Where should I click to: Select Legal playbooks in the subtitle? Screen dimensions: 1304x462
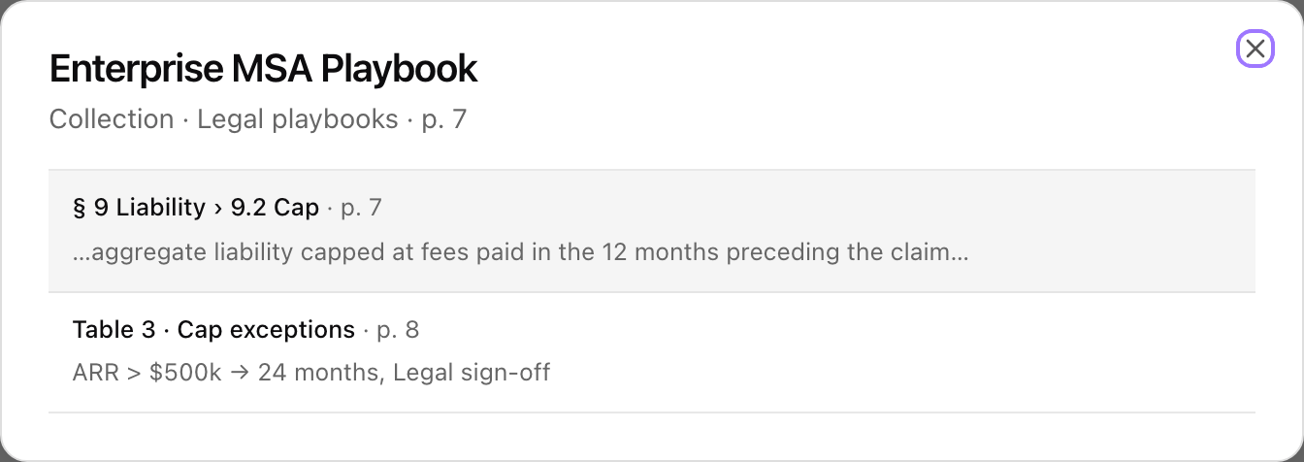[298, 119]
